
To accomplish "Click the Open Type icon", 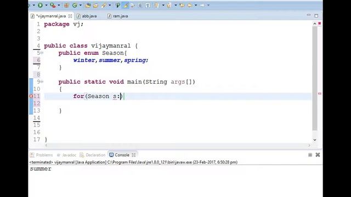I will click(x=88, y=5).
